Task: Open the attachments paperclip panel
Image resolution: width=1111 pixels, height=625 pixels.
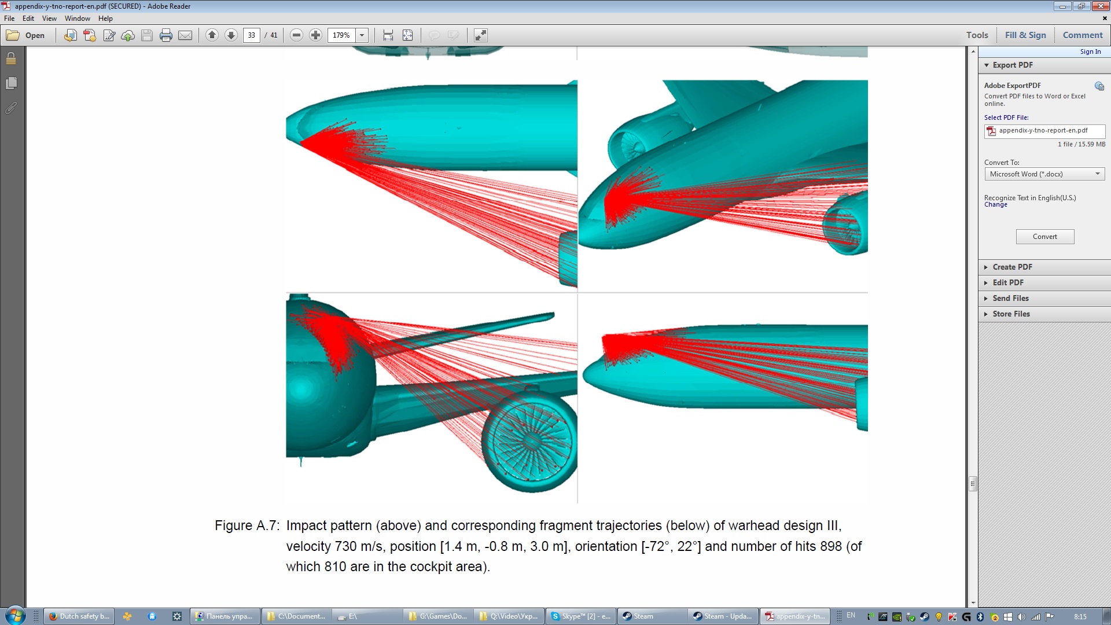Action: tap(11, 108)
